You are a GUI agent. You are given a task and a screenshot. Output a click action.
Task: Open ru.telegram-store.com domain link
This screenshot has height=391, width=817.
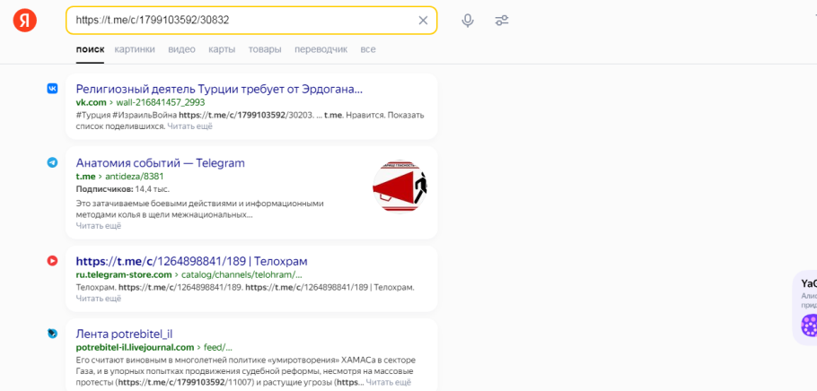coord(124,274)
